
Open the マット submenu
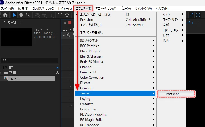[171, 14]
